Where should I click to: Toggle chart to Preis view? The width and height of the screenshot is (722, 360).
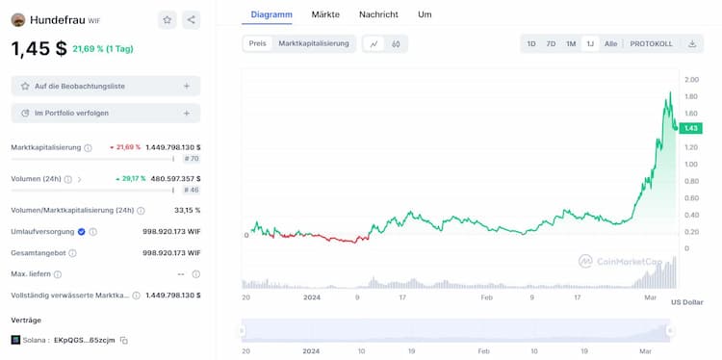pos(257,43)
